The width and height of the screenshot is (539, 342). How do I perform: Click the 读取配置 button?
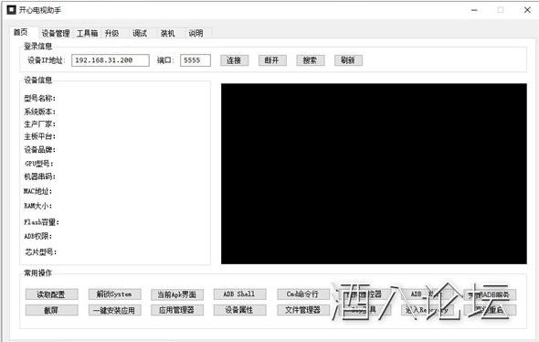pos(51,294)
